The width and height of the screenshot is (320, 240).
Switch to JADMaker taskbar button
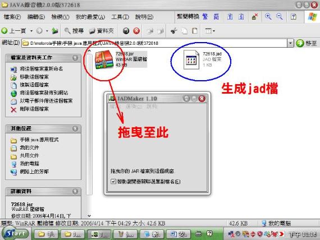pyautogui.click(x=99, y=234)
